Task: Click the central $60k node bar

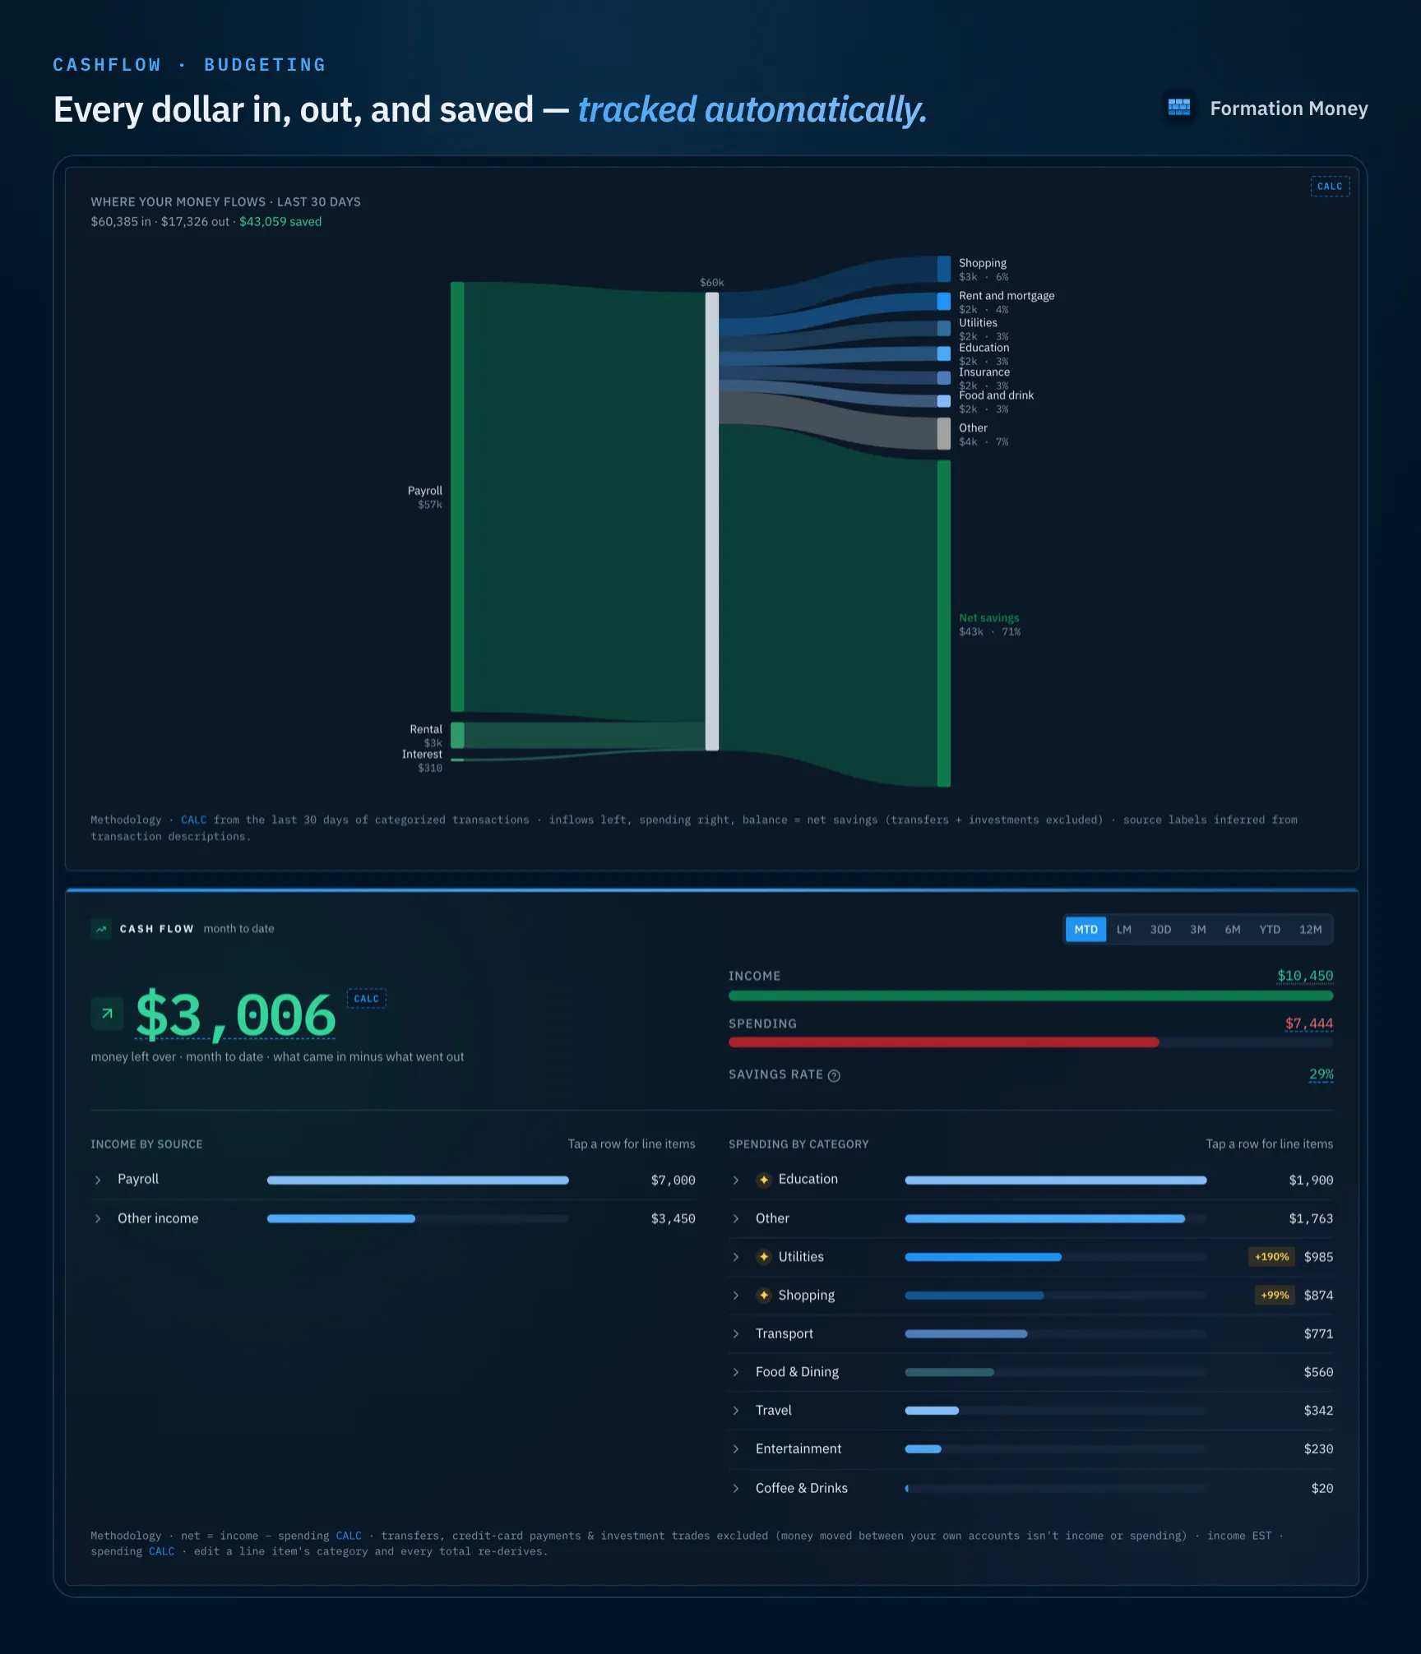Action: coord(712,521)
